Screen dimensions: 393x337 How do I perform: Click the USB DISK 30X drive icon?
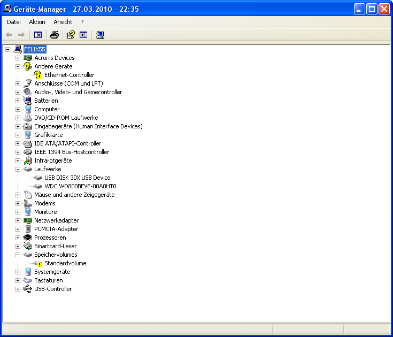[38, 178]
